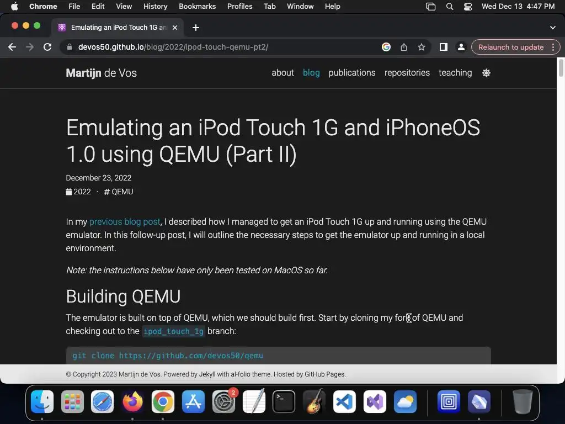
Task: Bookmark this page with the star
Action: pos(421,47)
